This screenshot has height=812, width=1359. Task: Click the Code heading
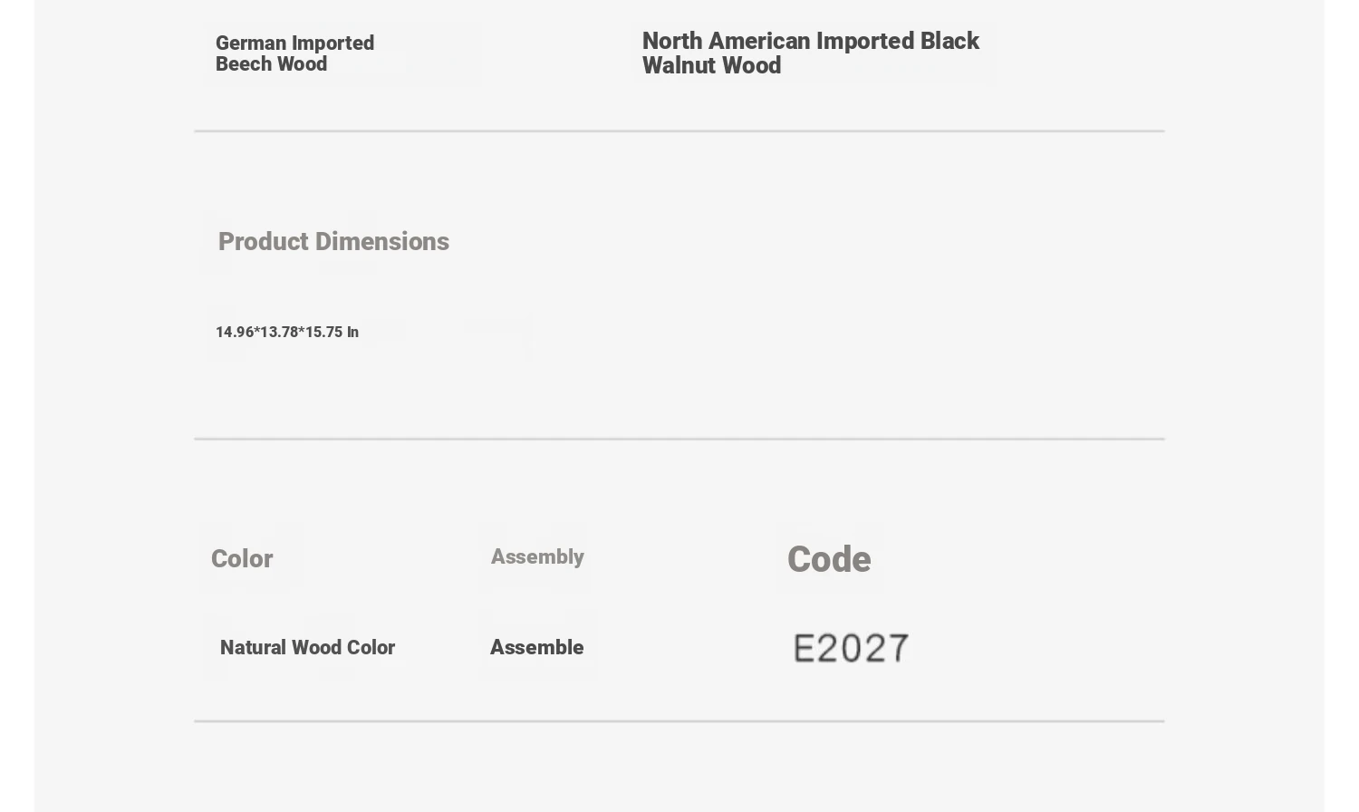(x=829, y=560)
